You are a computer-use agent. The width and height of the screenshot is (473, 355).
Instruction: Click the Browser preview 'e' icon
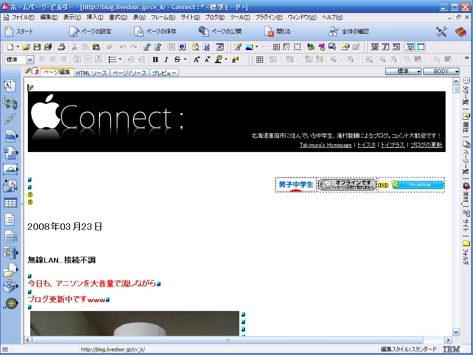click(x=182, y=47)
